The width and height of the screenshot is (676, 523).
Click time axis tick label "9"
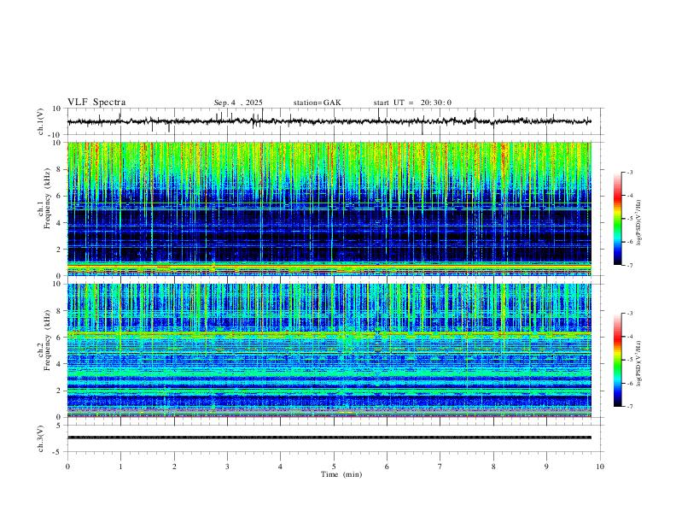[546, 467]
